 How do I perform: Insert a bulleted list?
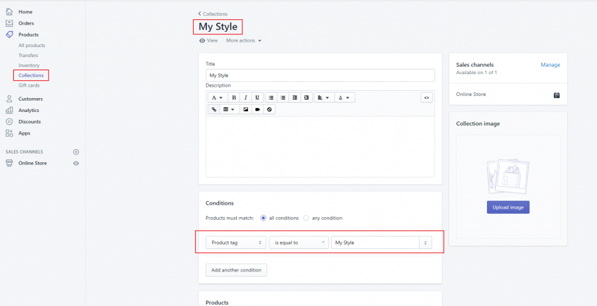tap(271, 97)
